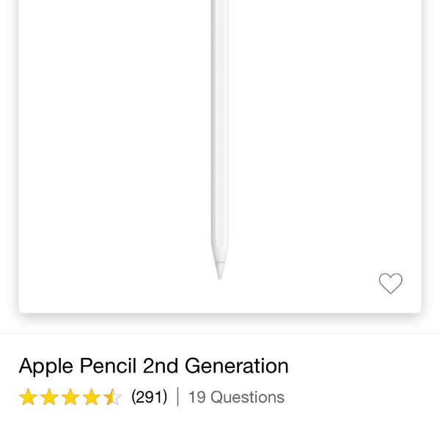The width and height of the screenshot is (440, 440).
Task: Select the second gold rating star
Action: 49,397
